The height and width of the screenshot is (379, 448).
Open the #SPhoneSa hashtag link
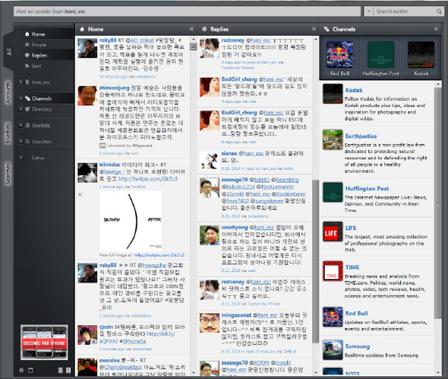(133, 341)
